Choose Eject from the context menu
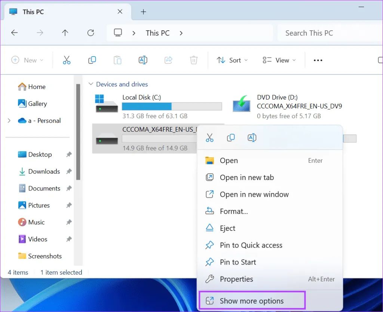The height and width of the screenshot is (312, 383). 227,228
